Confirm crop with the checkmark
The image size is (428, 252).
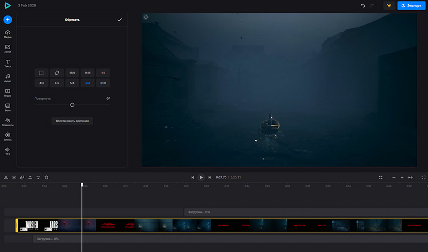pos(119,20)
